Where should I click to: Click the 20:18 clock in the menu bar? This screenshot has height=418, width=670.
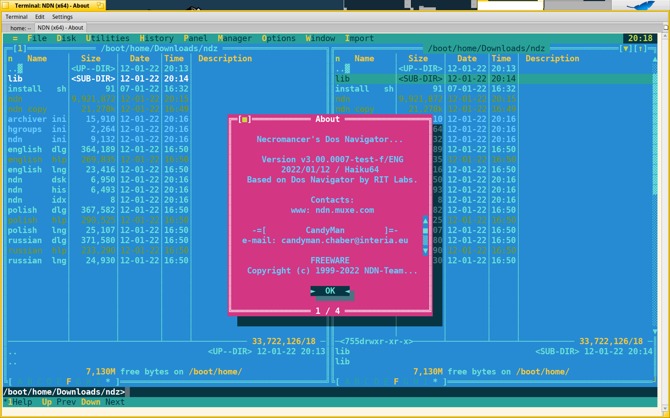[x=640, y=38]
